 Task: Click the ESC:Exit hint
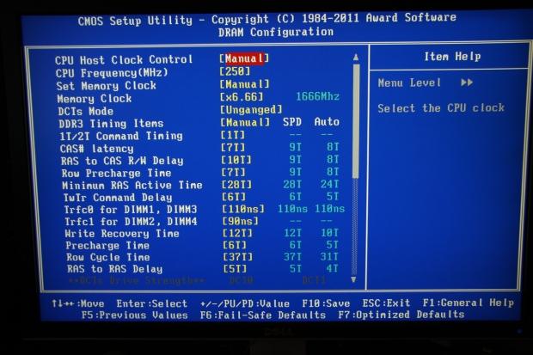pyautogui.click(x=386, y=303)
